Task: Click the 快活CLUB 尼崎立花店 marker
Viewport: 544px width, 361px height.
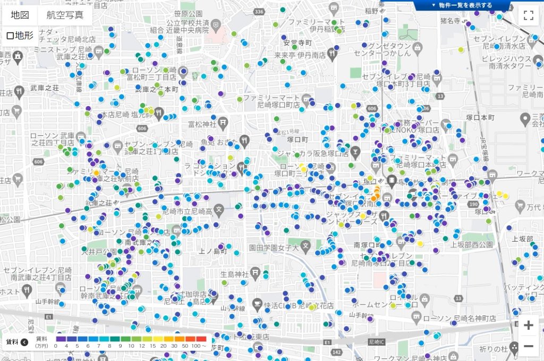Action: (260, 305)
